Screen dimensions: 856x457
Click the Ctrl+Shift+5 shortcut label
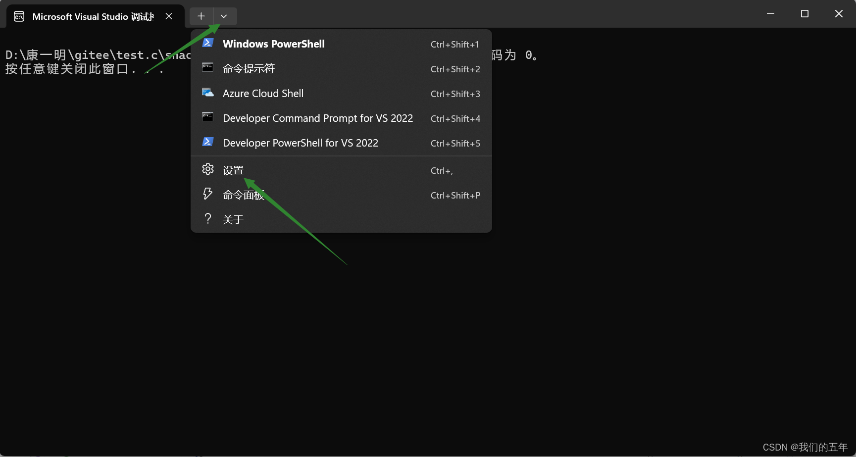[x=455, y=144]
